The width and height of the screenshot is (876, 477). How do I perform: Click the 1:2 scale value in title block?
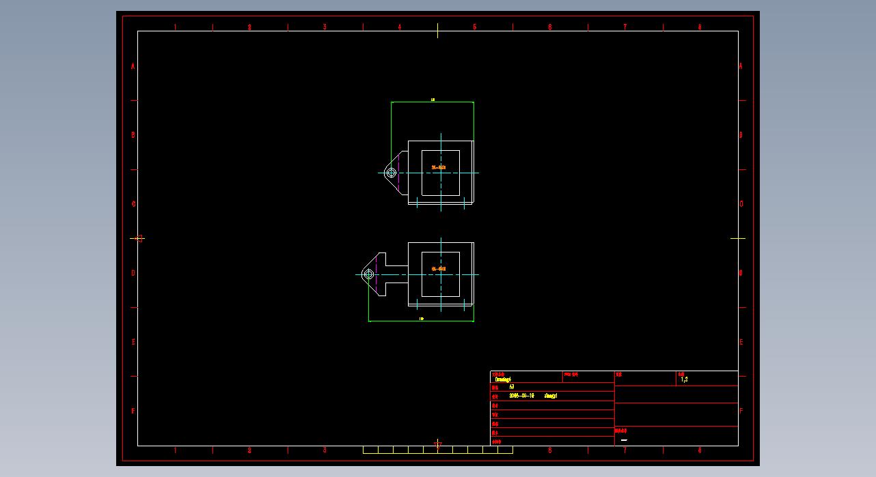coord(684,379)
